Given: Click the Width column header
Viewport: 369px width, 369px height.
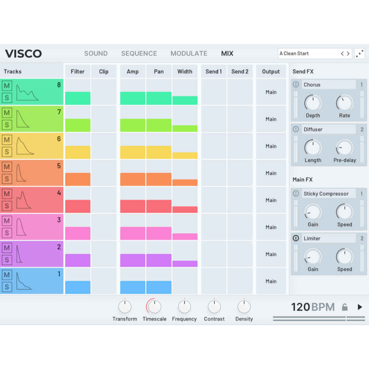Looking at the screenshot, I should [185, 72].
